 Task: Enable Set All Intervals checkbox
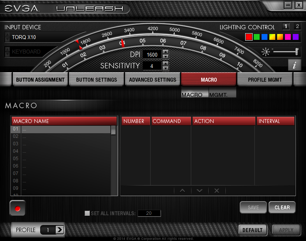click(87, 213)
